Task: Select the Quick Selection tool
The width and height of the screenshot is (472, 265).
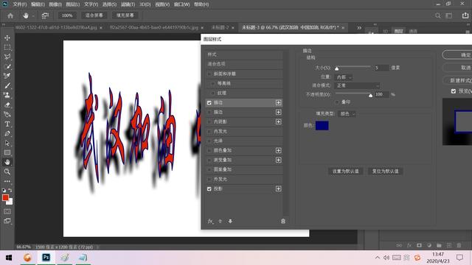Action: click(x=7, y=66)
